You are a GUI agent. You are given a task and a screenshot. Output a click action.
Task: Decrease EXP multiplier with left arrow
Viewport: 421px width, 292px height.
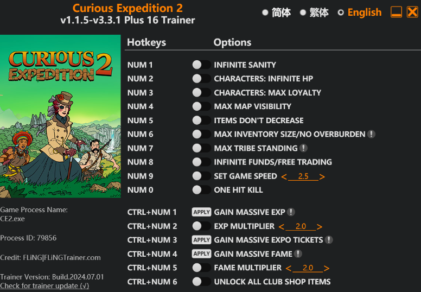[x=281, y=227]
